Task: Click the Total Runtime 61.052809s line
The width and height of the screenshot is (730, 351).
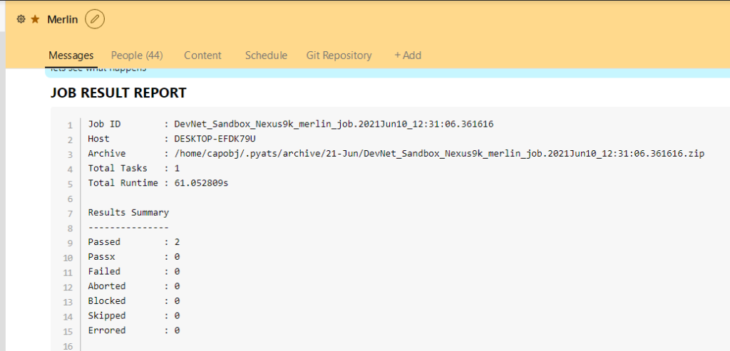Action: click(158, 183)
